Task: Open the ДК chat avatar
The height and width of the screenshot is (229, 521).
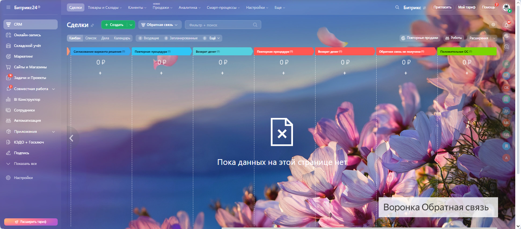Action: [506, 111]
